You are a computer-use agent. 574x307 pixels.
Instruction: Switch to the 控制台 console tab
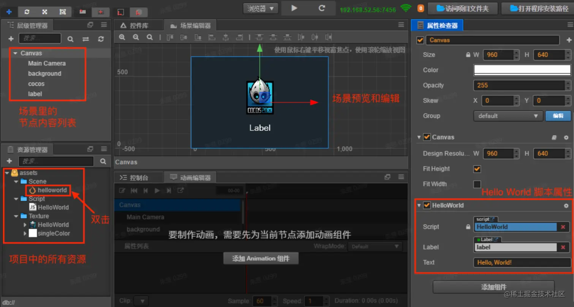134,178
